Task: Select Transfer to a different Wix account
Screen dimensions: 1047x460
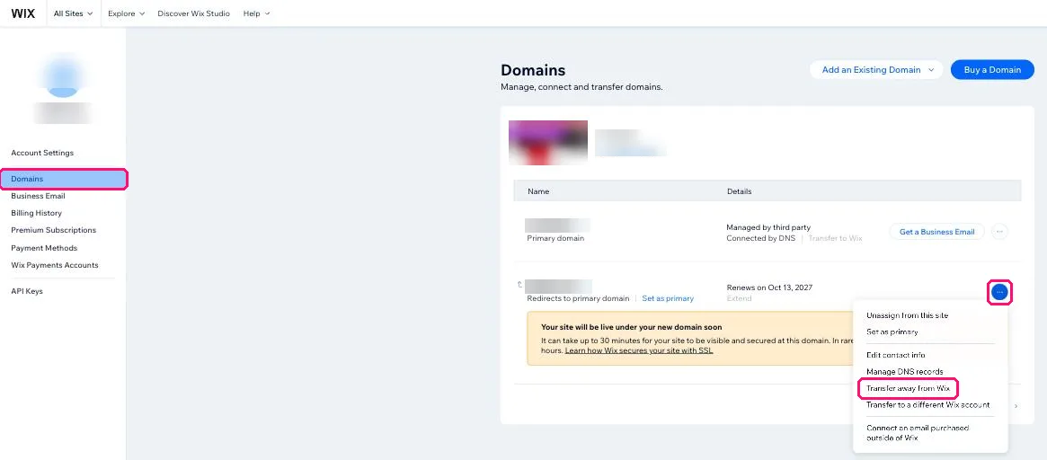Action: [x=928, y=404]
